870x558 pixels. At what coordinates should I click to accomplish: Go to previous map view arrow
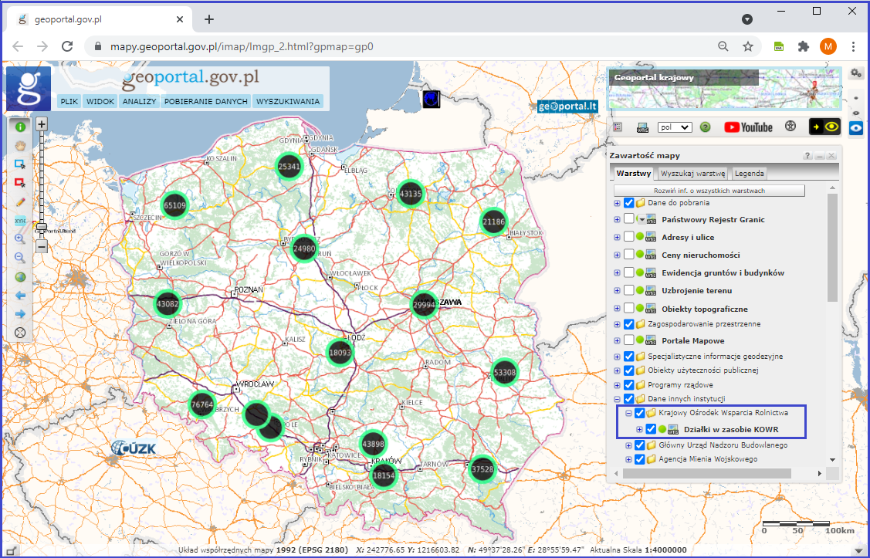(20, 296)
